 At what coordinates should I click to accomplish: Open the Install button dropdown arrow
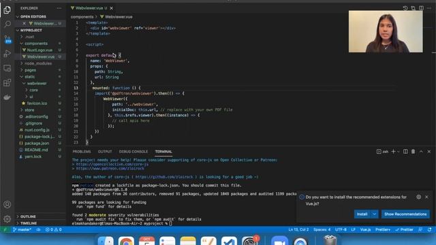pos(374,214)
